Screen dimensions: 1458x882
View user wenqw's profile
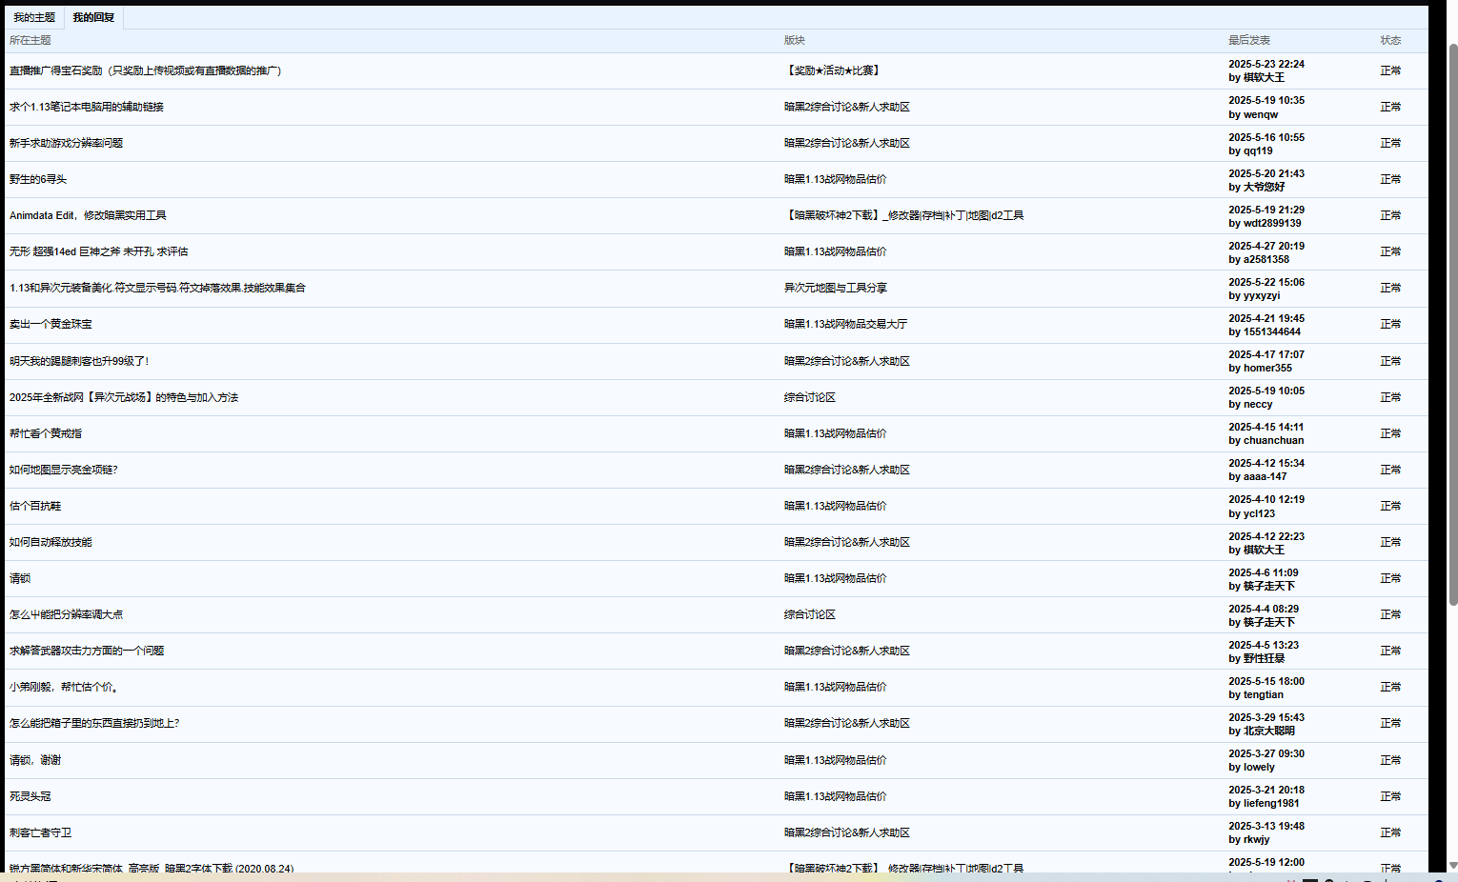1261,114
